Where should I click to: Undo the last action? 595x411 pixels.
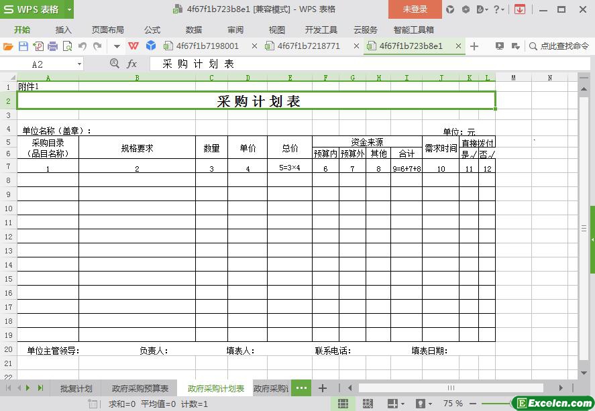83,46
